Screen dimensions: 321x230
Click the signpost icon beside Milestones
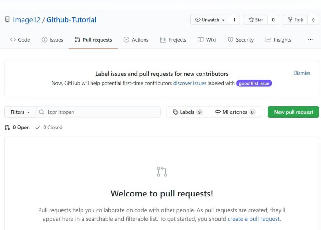pyautogui.click(x=218, y=112)
